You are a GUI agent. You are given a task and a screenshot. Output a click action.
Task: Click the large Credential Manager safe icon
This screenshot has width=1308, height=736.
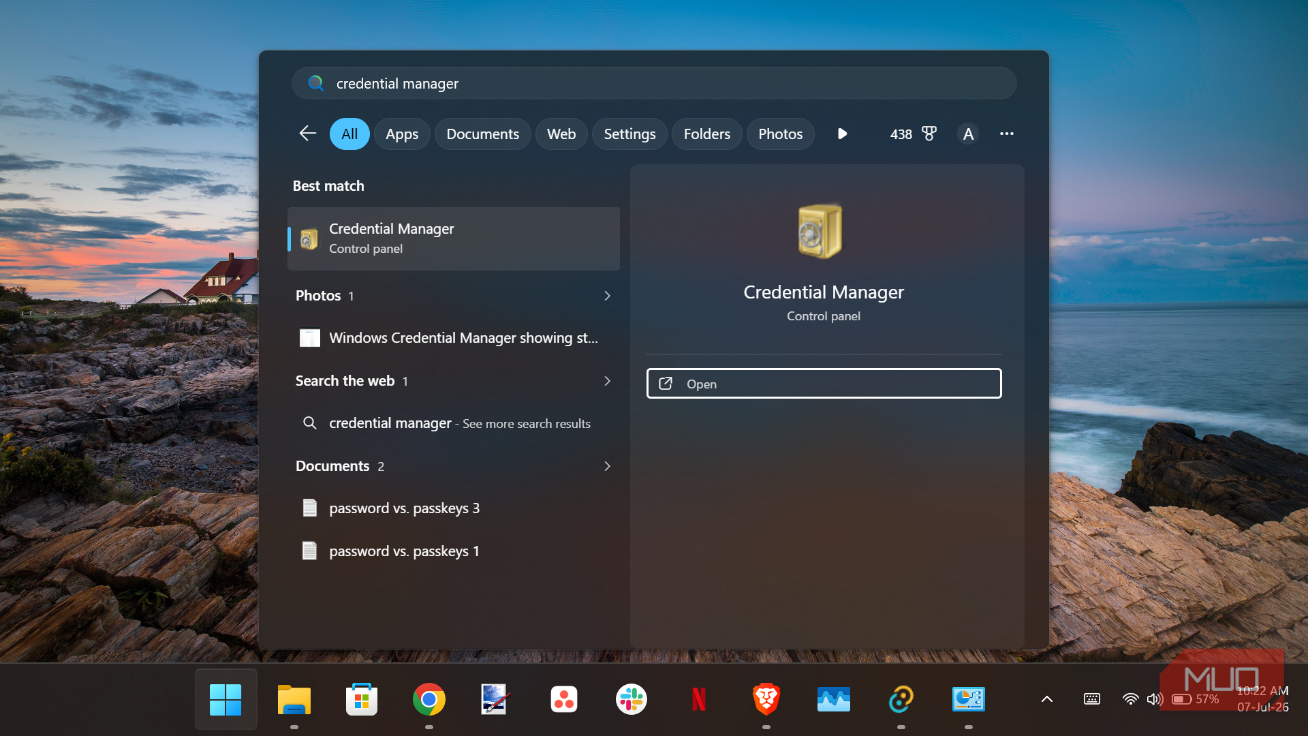pos(820,232)
